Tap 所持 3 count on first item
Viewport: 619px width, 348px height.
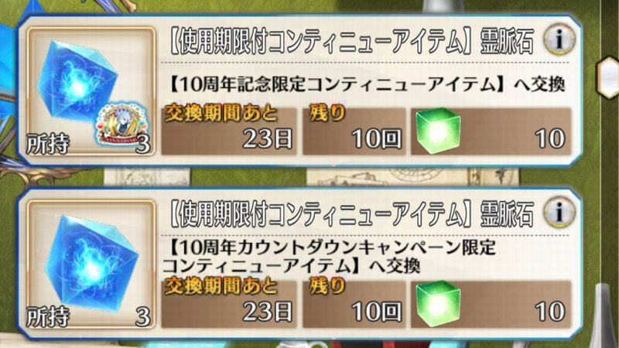[88, 144]
